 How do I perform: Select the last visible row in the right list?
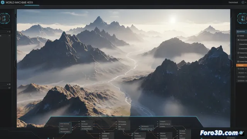(242, 81)
